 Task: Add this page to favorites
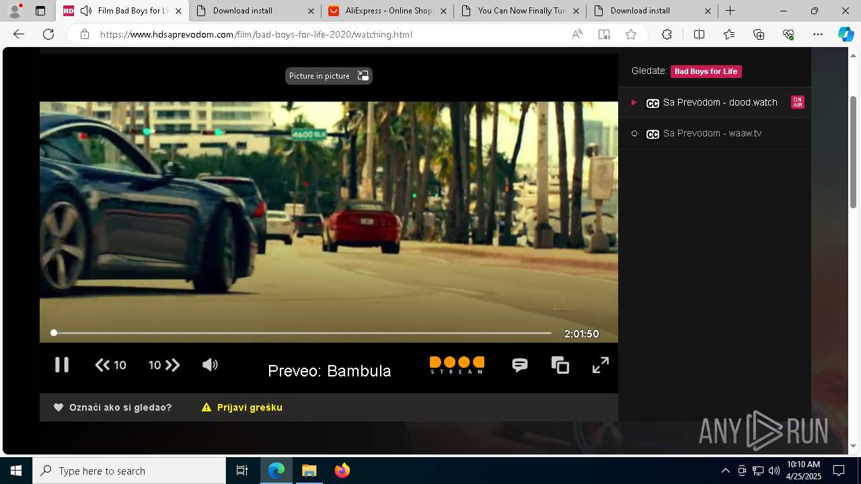631,34
